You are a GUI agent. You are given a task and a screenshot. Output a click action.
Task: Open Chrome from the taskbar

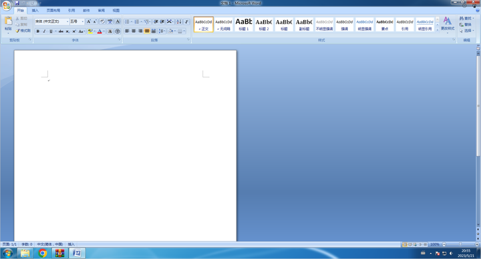[43, 253]
